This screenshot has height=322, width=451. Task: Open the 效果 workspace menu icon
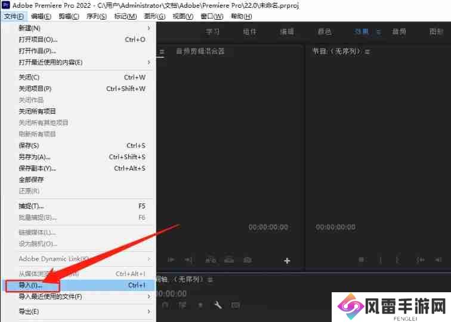379,32
